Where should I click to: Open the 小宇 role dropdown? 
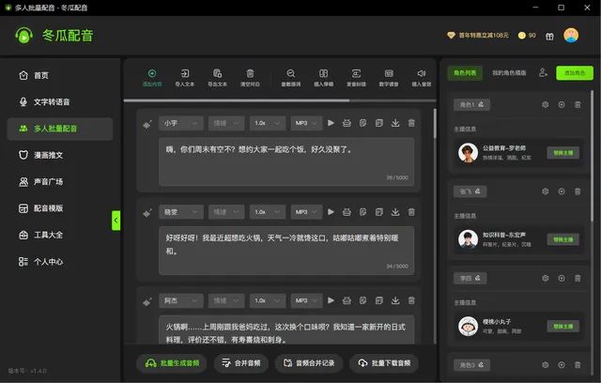pos(181,123)
